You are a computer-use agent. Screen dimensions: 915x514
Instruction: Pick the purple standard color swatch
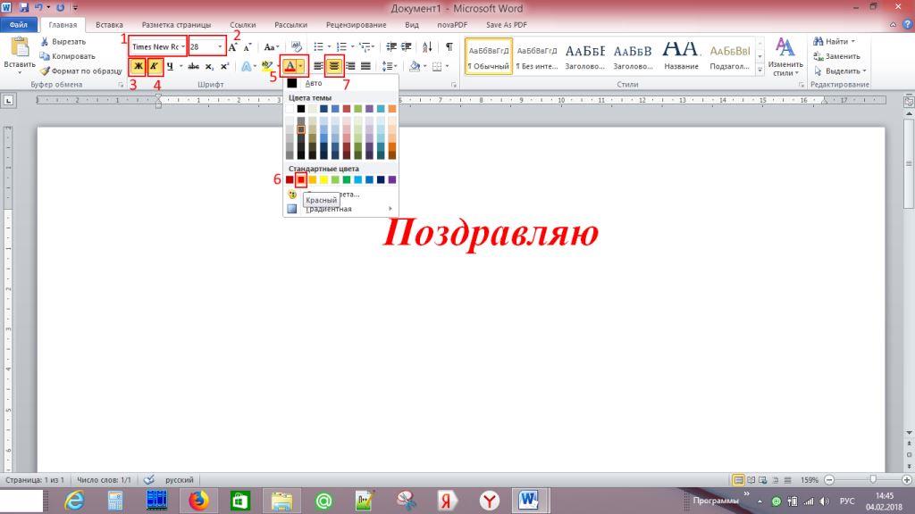pyautogui.click(x=392, y=179)
